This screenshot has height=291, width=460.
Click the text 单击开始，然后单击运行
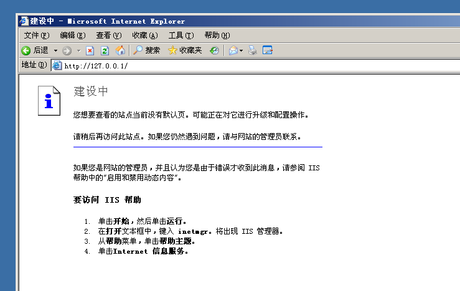pos(143,221)
